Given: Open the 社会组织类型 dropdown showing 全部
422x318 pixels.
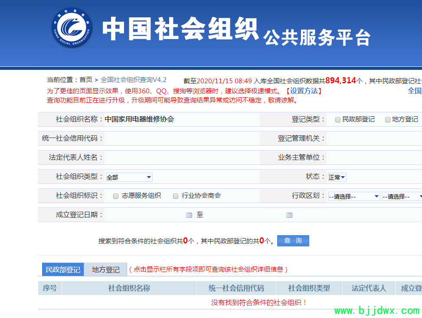Looking at the screenshot, I should click(129, 177).
